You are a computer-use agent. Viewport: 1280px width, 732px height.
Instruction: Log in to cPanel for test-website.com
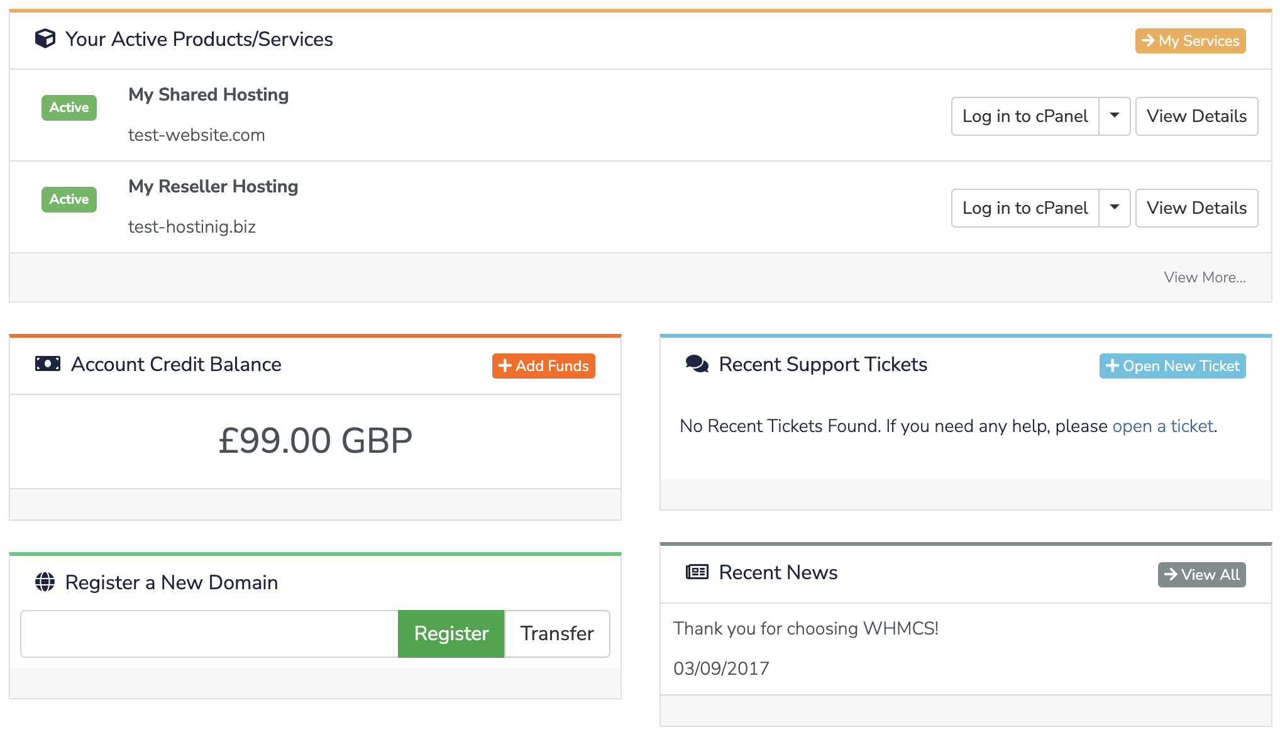(1025, 116)
